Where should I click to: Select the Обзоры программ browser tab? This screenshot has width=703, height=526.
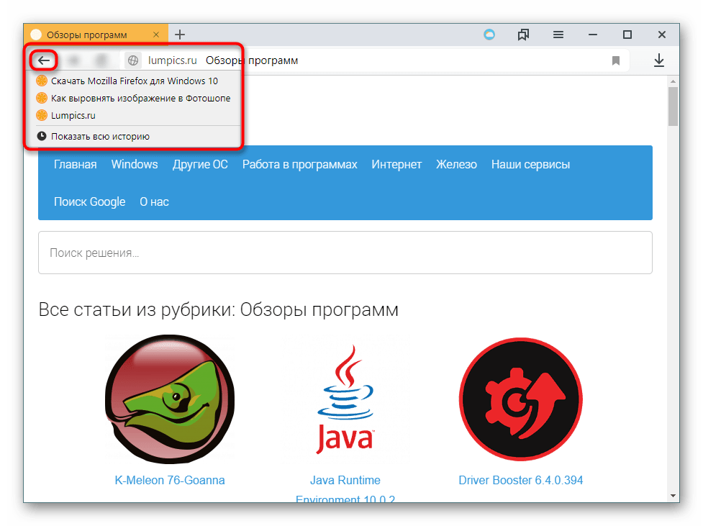pos(96,35)
